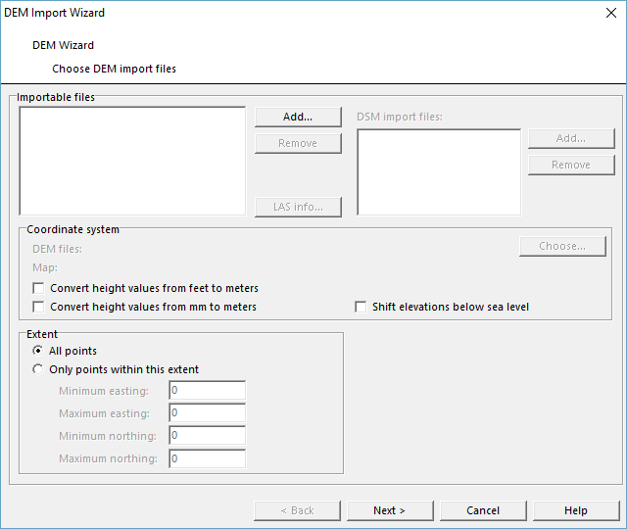
Task: Click the Minimum easting field
Action: click(207, 390)
